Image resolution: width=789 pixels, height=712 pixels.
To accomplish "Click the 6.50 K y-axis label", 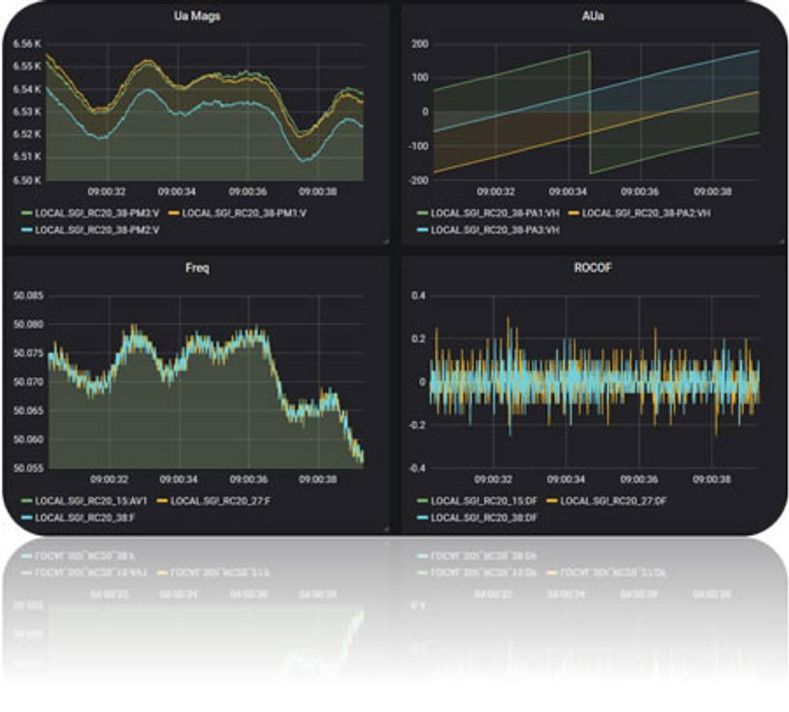I will click(x=27, y=180).
